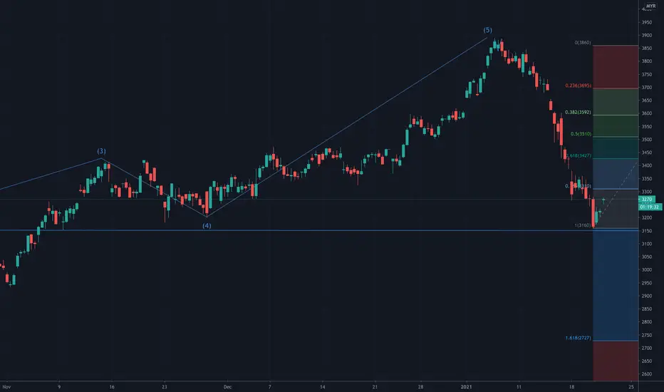This screenshot has width=664, height=392.
Task: Click the Fibonacci label 1(3160)
Action: tap(583, 225)
